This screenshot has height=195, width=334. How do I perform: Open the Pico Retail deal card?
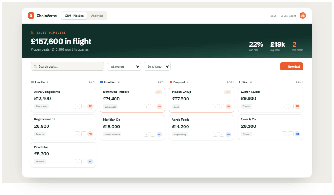[64, 155]
